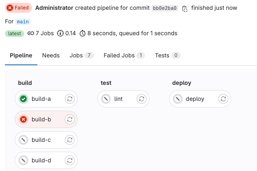
Task: Open commit bb0e2ba0 link
Action: coord(165,8)
